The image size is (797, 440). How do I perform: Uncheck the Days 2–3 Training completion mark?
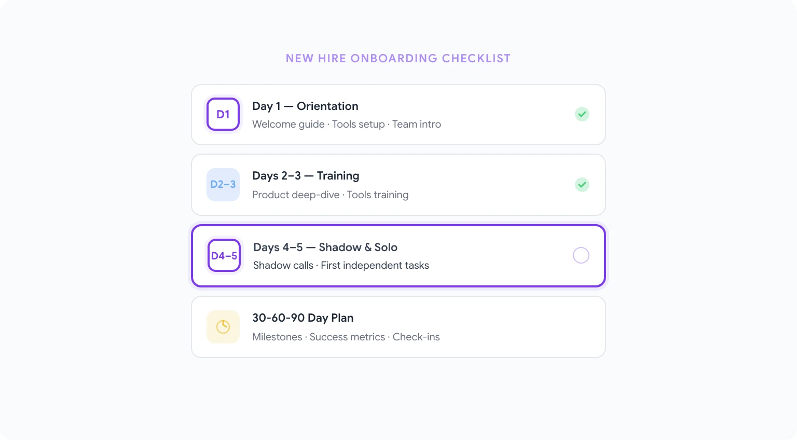(582, 185)
